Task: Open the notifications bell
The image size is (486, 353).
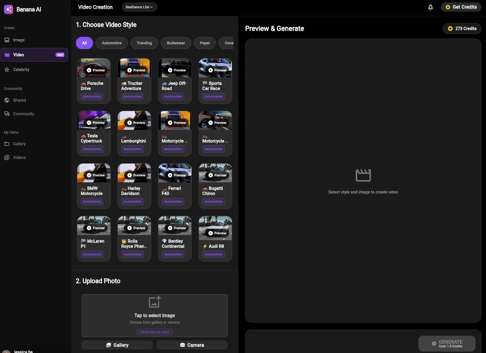Action: click(431, 7)
